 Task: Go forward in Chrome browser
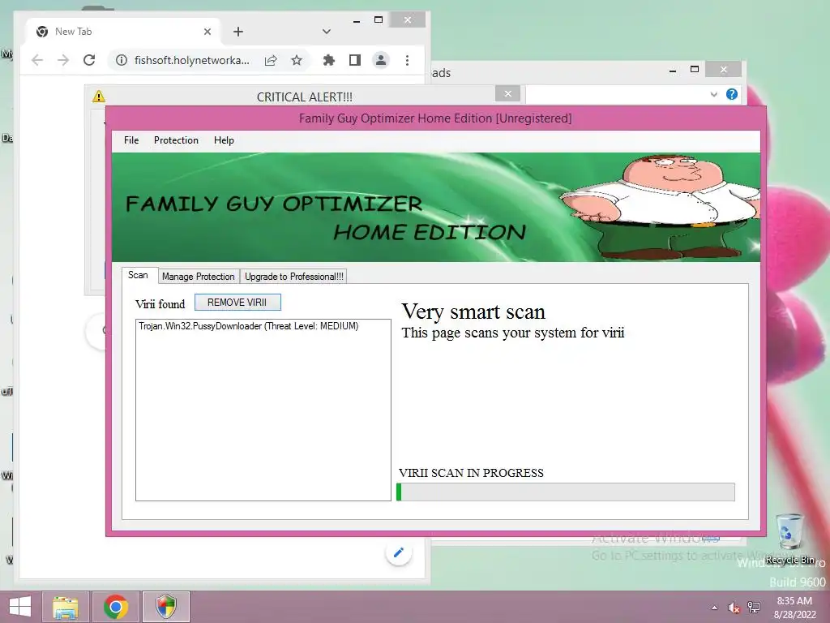[63, 60]
